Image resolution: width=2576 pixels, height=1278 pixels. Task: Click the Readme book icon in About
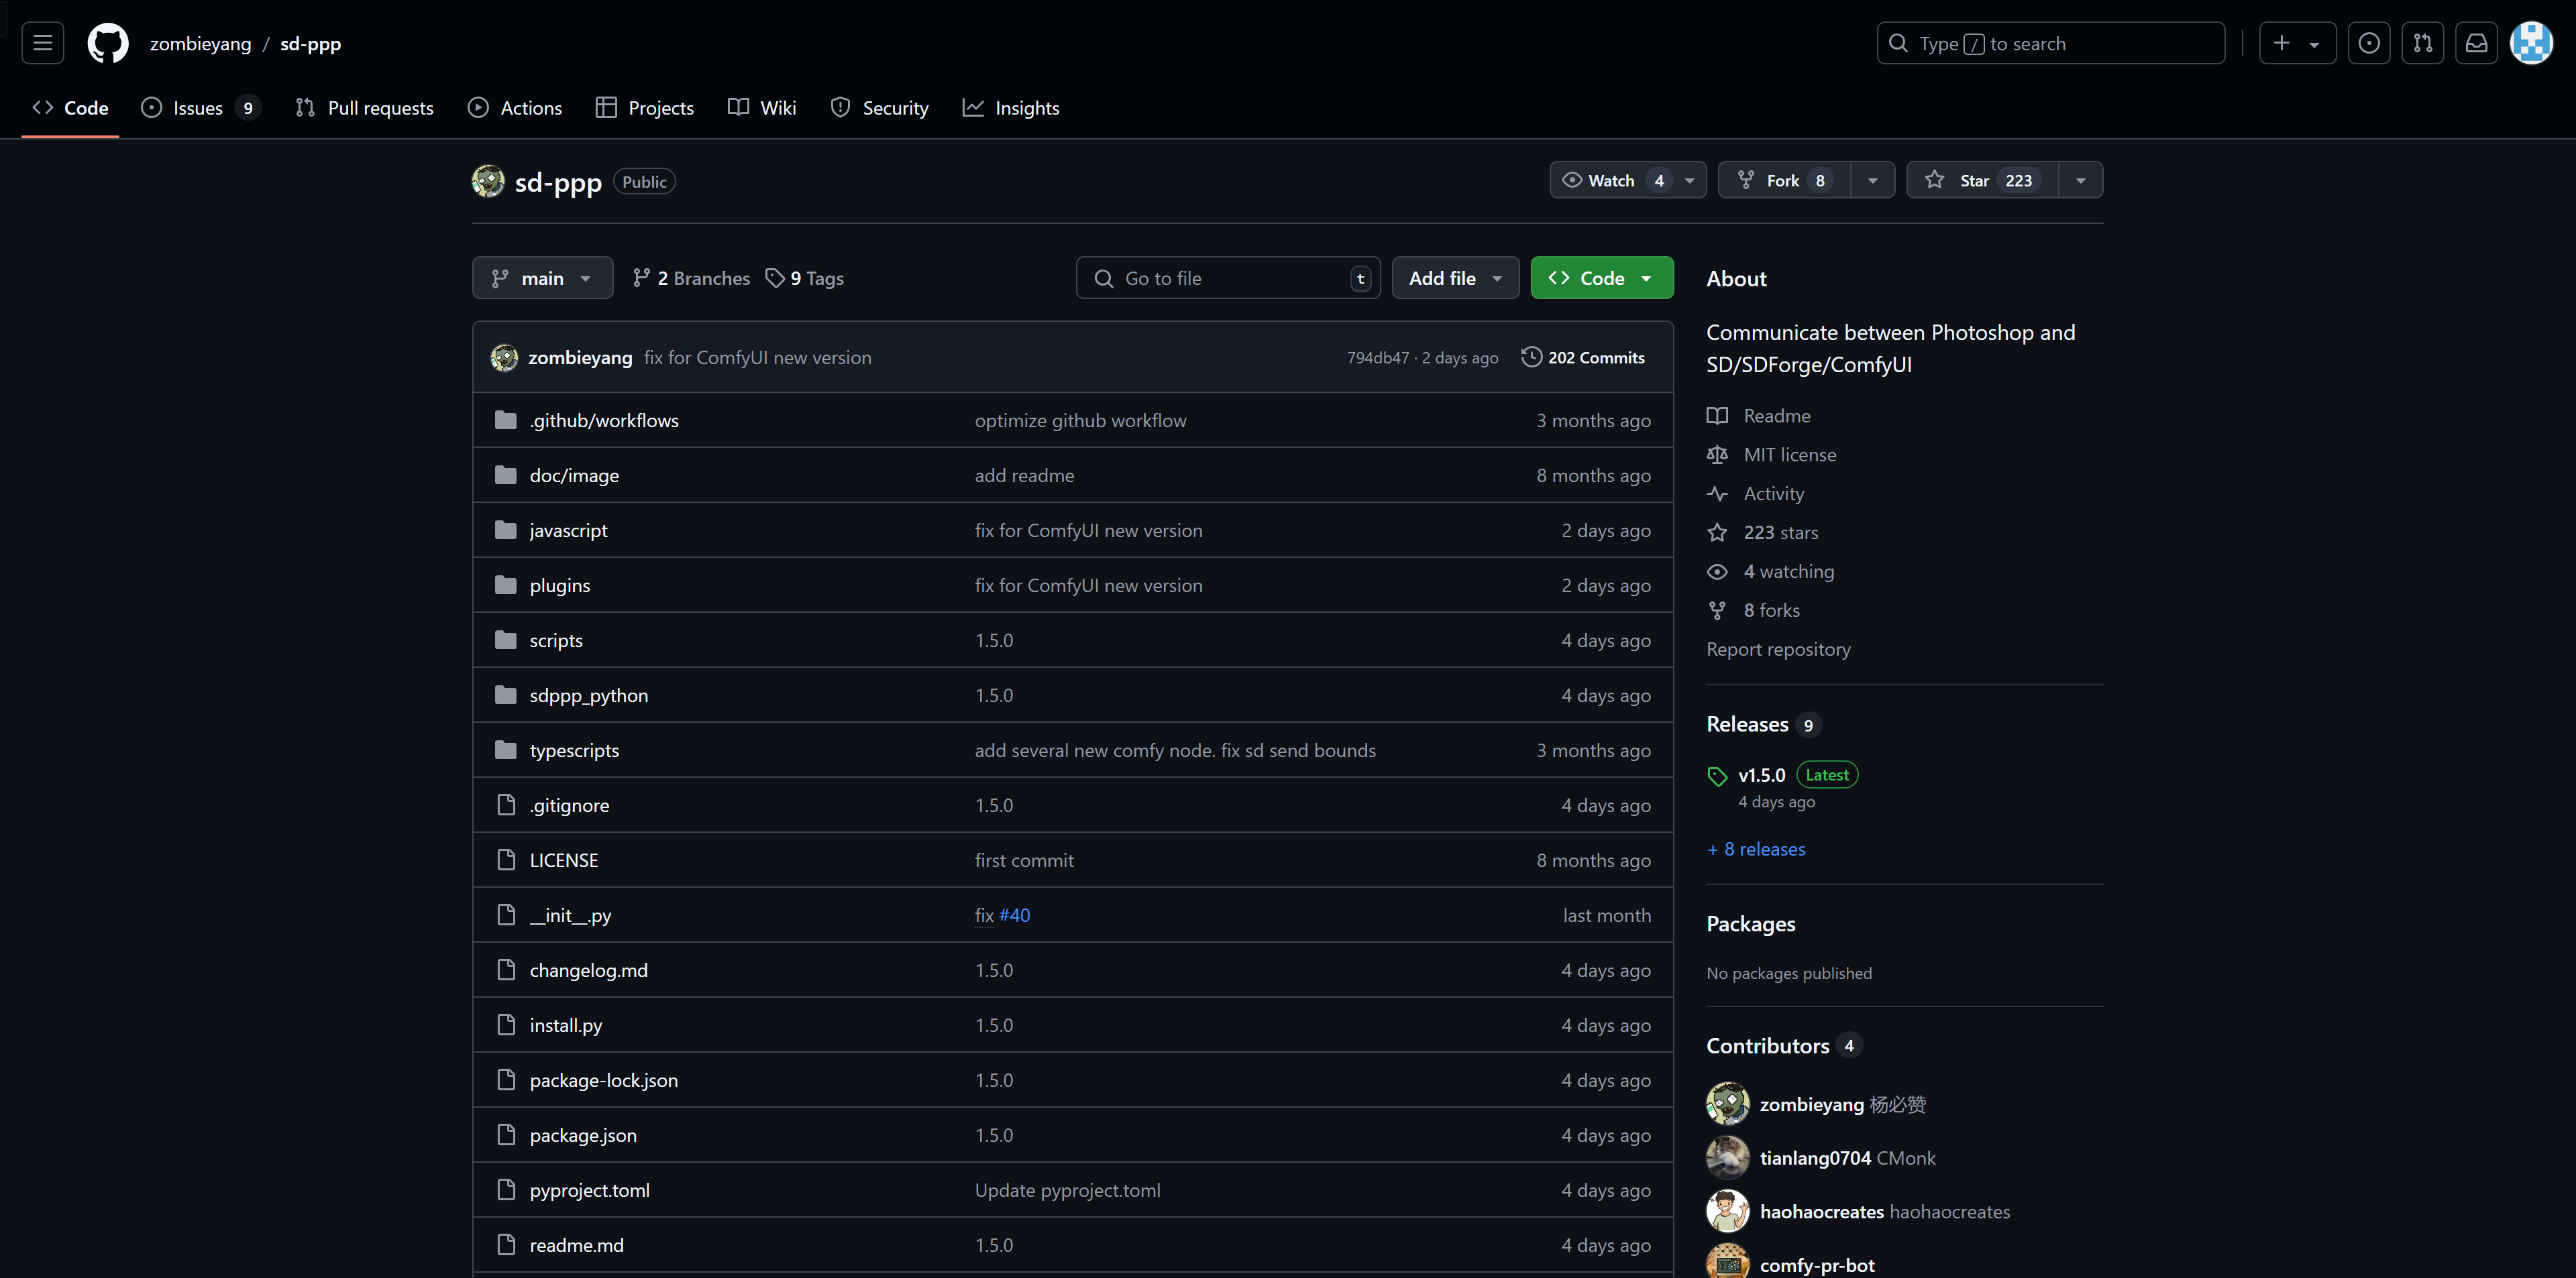click(1717, 416)
